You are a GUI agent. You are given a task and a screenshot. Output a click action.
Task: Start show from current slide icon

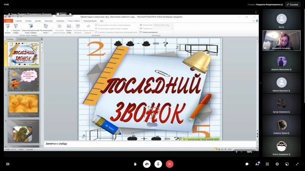16,26
